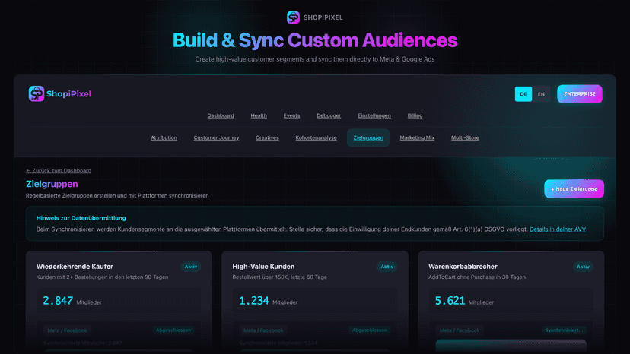The image size is (630, 354).
Task: Switch to the Multi-Store tab
Action: point(465,137)
